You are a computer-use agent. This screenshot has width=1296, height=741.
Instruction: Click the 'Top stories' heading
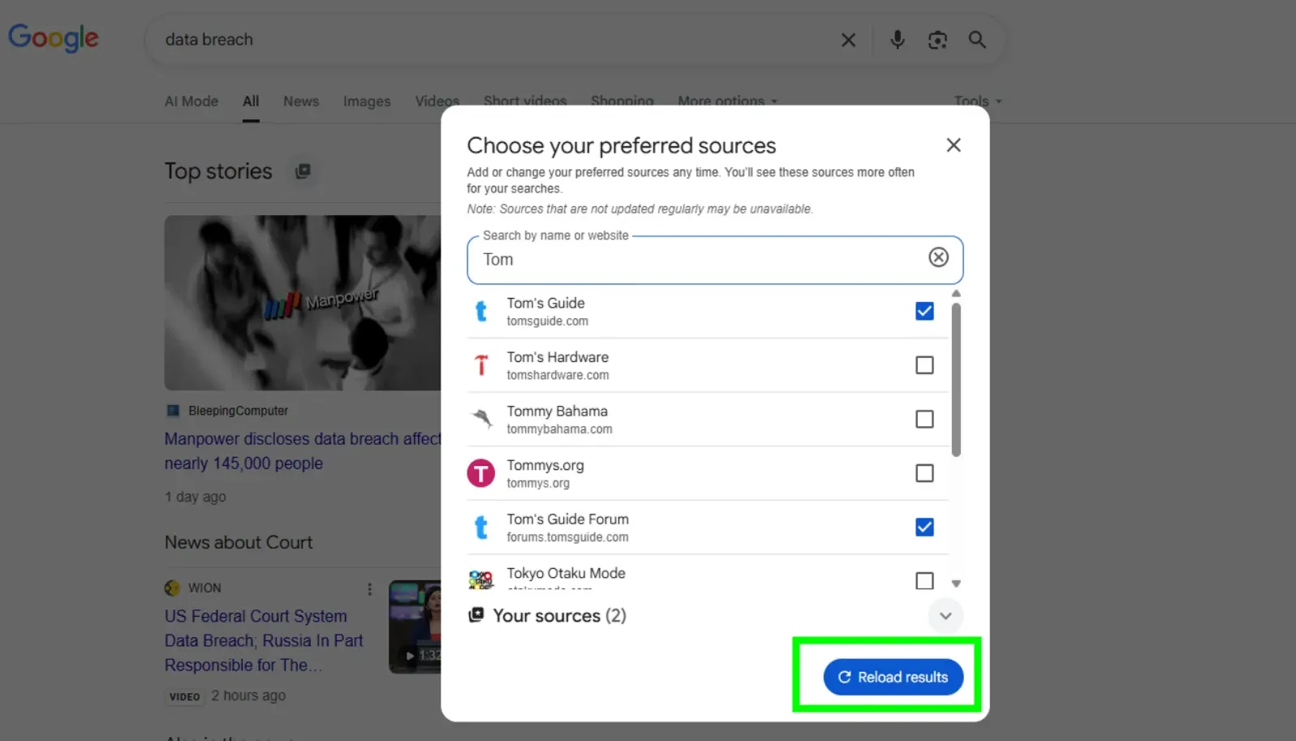point(218,171)
